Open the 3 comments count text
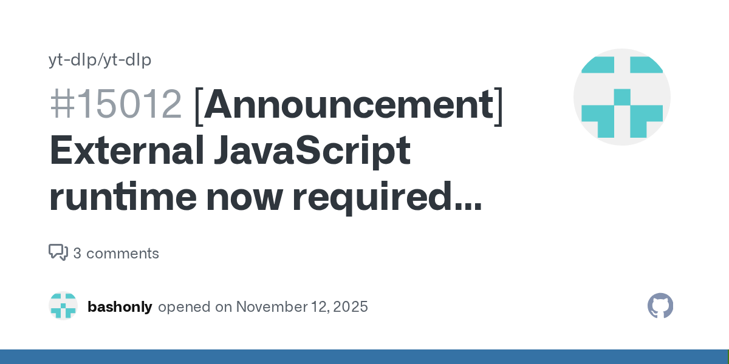The height and width of the screenshot is (364, 729). point(116,254)
